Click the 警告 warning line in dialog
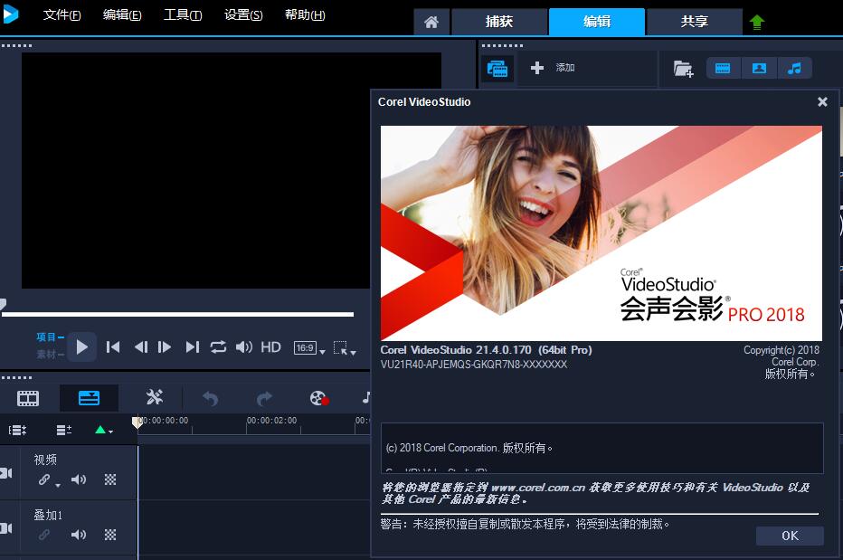Image resolution: width=843 pixels, height=560 pixels. (525, 524)
